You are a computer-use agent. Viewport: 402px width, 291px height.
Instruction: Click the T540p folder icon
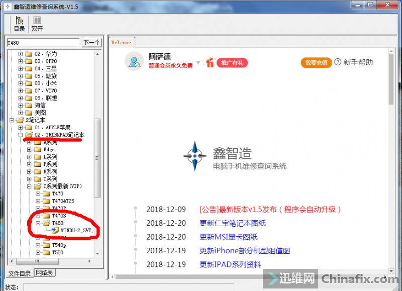[46, 245]
